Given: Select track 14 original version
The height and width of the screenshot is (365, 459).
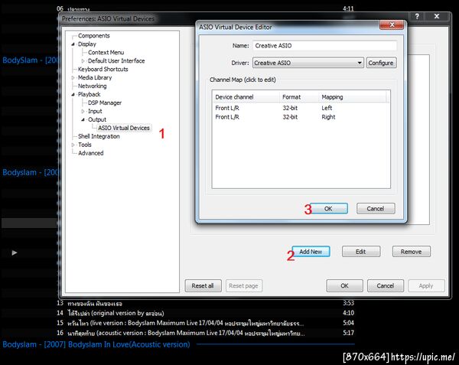Looking at the screenshot, I should 205,313.
